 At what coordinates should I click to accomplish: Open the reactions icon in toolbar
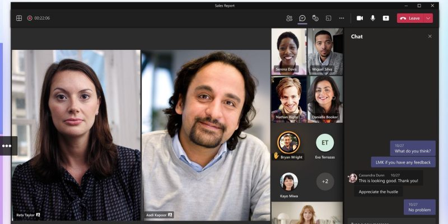pyautogui.click(x=315, y=18)
